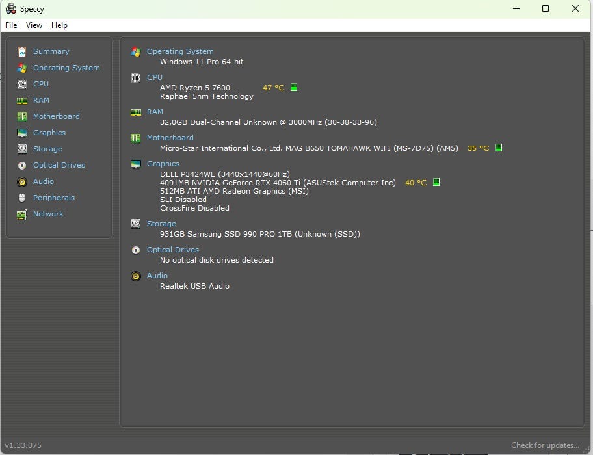Click the memory icon beside RAM heading

coord(136,112)
